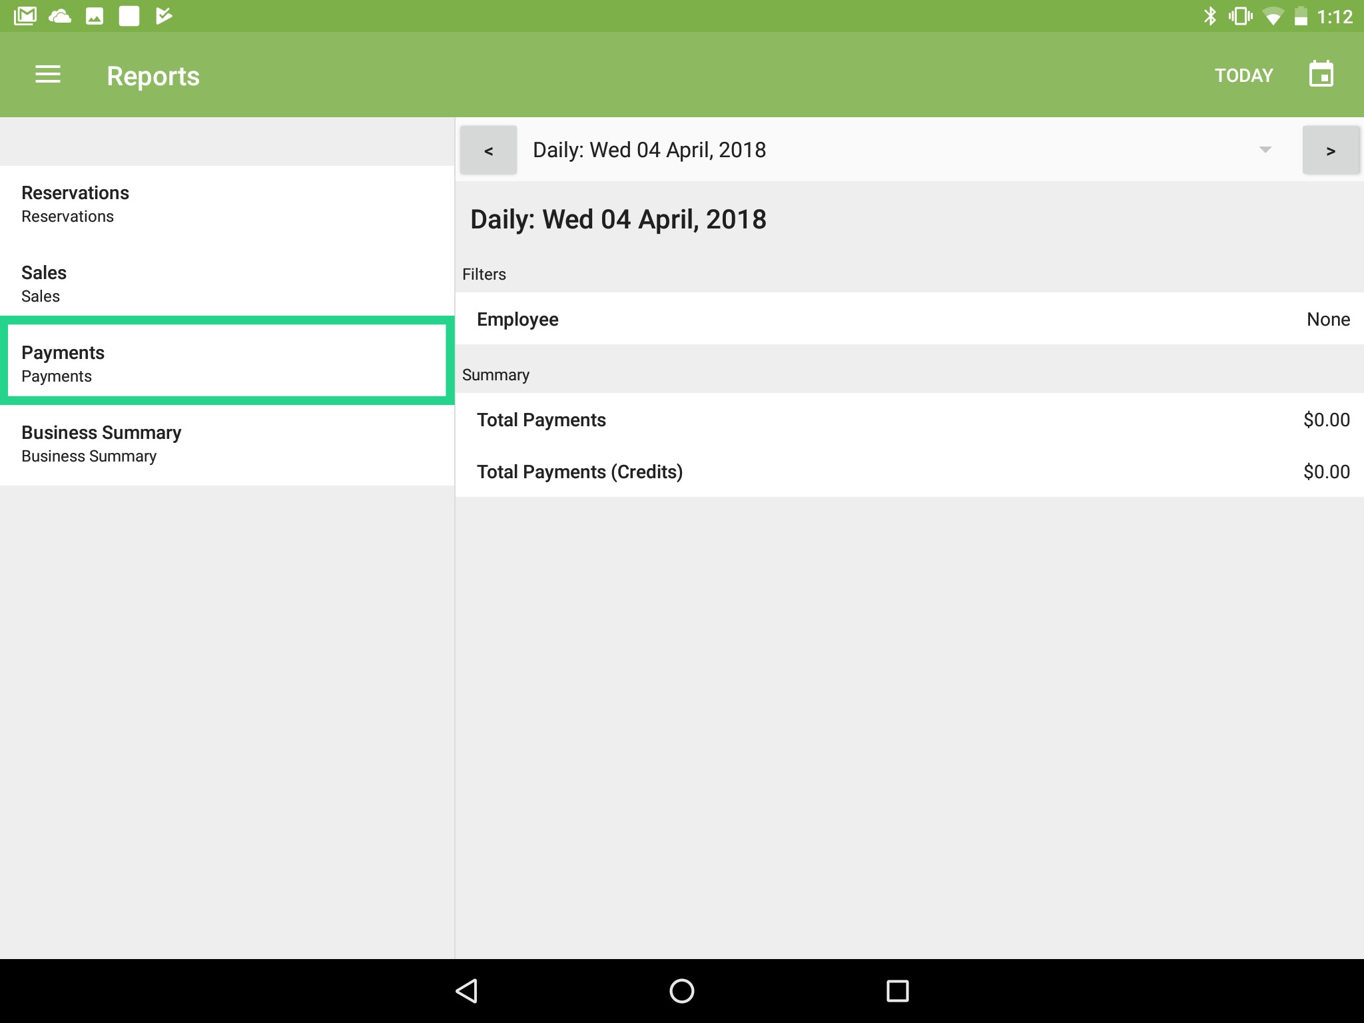The height and width of the screenshot is (1023, 1364).
Task: Open the Employee filter selector
Action: [x=909, y=319]
